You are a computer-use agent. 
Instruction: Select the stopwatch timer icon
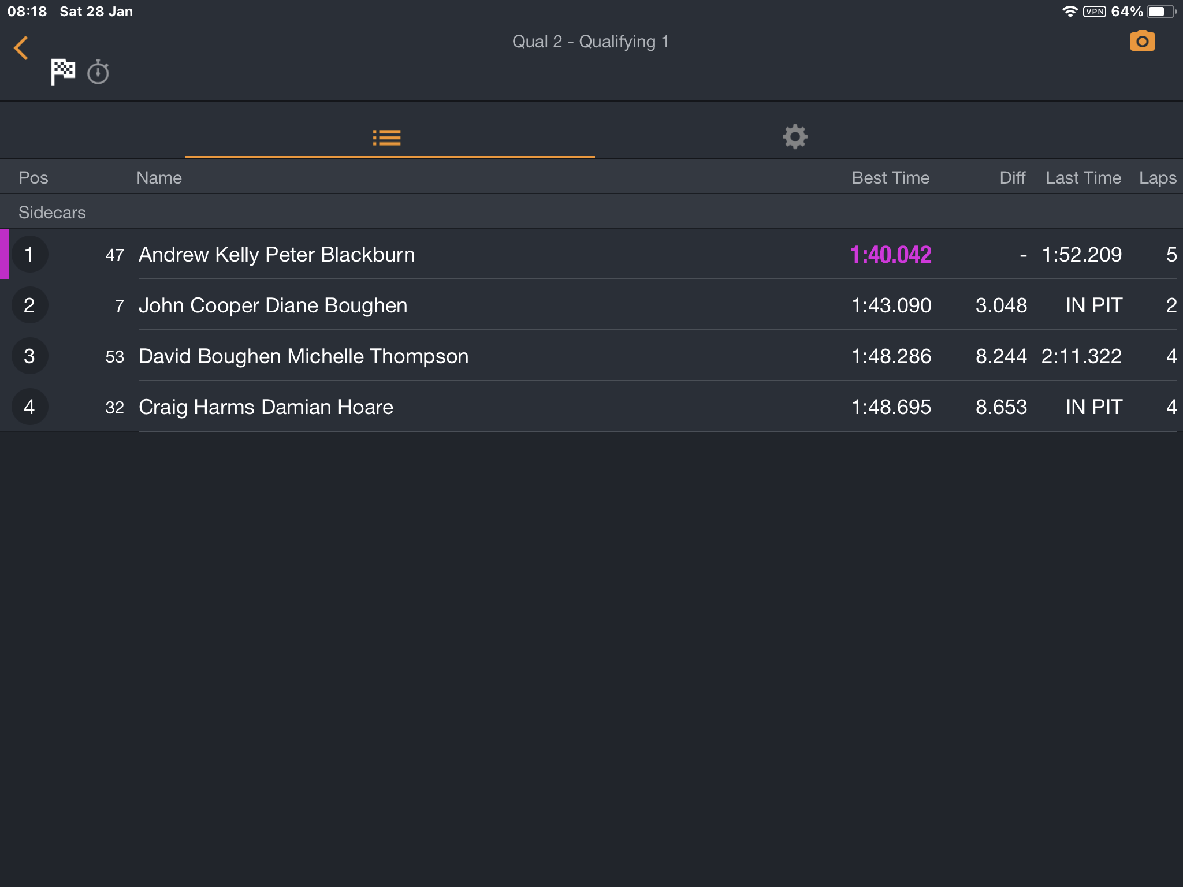tap(98, 72)
